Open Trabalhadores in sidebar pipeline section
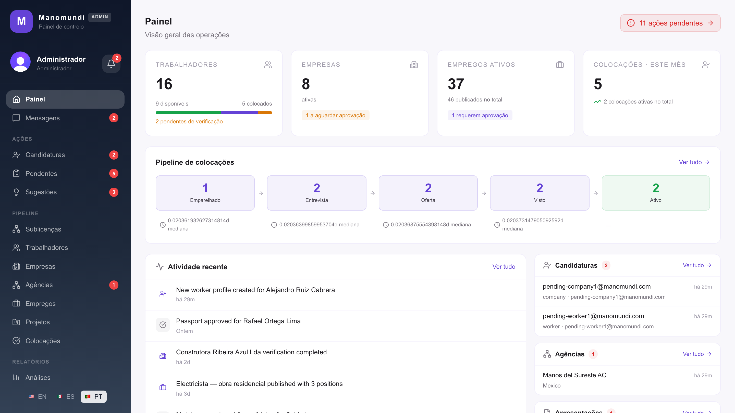 tap(65, 248)
